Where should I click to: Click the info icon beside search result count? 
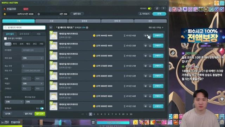(x=87, y=28)
